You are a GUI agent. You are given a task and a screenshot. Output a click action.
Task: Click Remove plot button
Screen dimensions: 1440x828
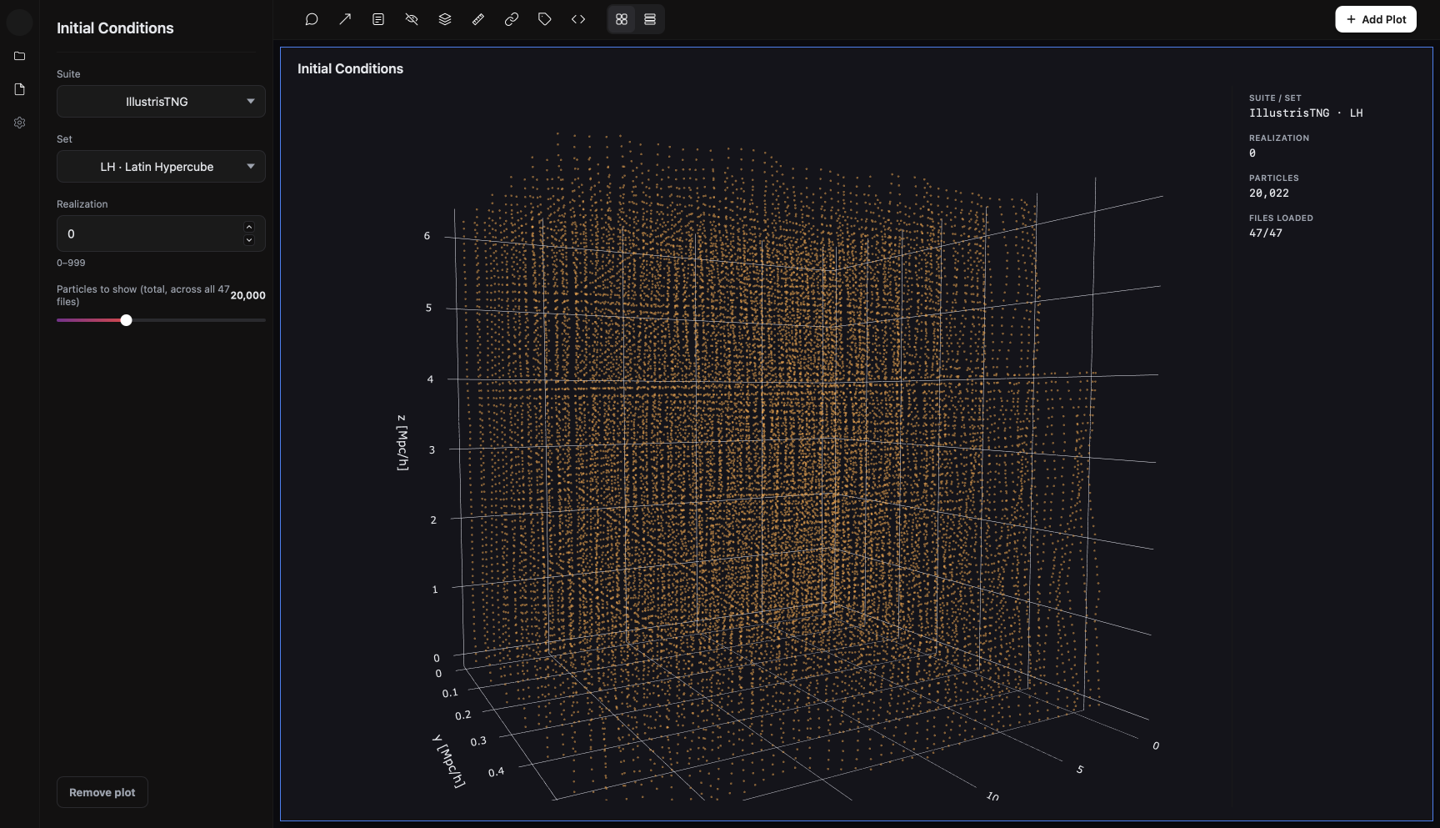[x=102, y=792]
